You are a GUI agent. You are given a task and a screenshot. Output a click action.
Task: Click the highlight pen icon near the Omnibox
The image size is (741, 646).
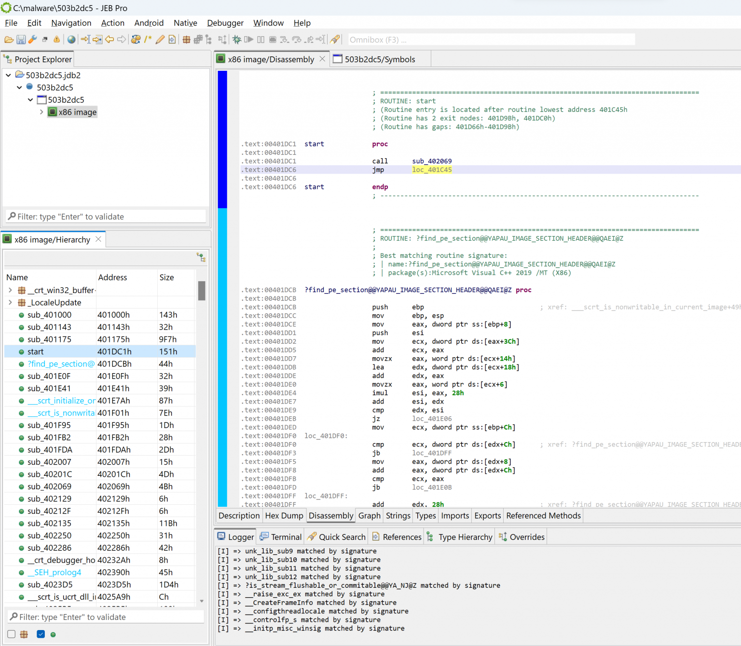pyautogui.click(x=335, y=40)
